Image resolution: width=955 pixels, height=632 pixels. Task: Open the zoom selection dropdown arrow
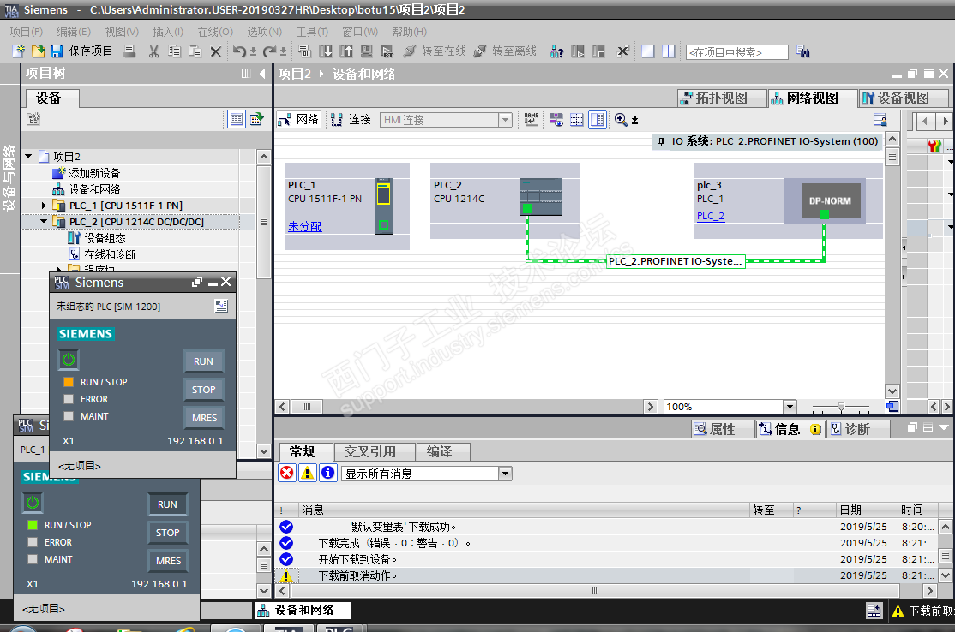[634, 120]
